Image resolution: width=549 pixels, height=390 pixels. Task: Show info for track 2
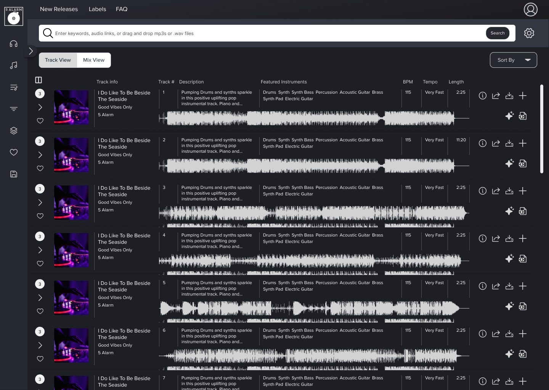483,143
